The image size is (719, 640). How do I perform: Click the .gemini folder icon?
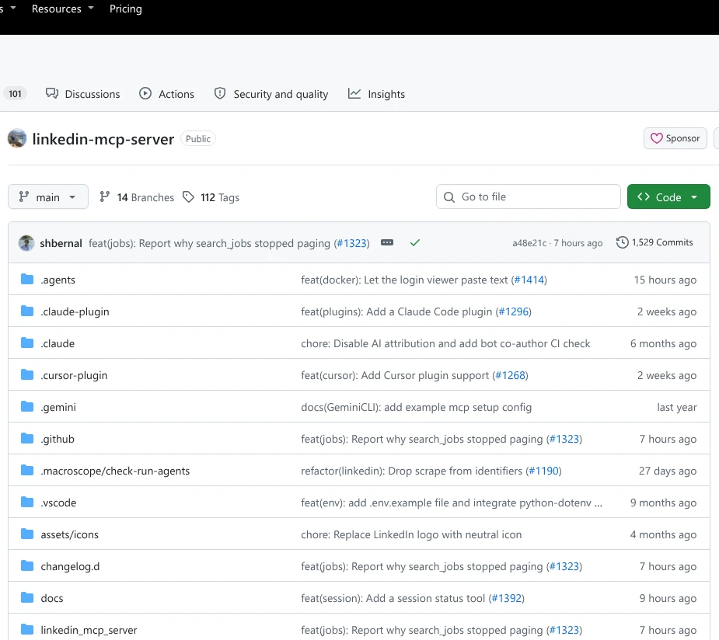pyautogui.click(x=27, y=406)
